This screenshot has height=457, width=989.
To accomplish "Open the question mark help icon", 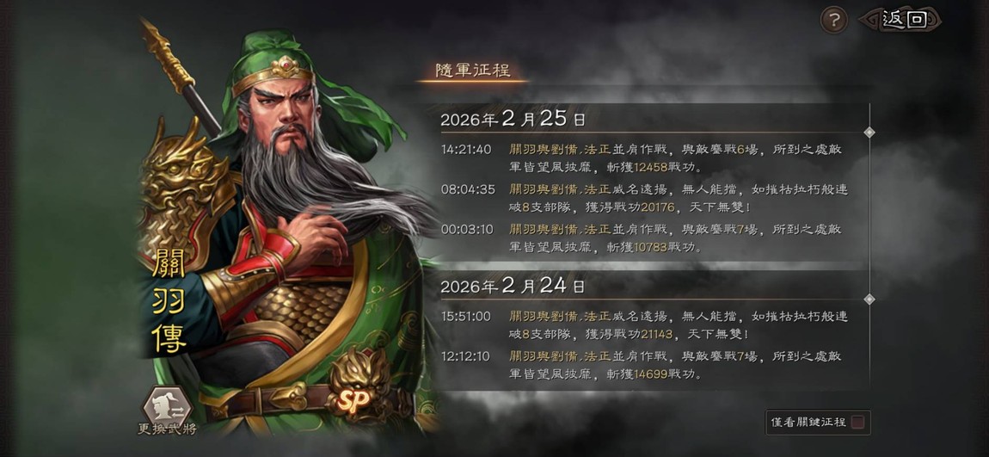I will (x=834, y=20).
